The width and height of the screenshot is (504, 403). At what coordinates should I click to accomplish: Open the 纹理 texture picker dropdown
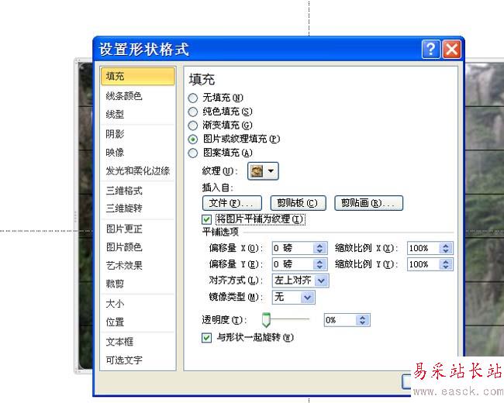[263, 171]
